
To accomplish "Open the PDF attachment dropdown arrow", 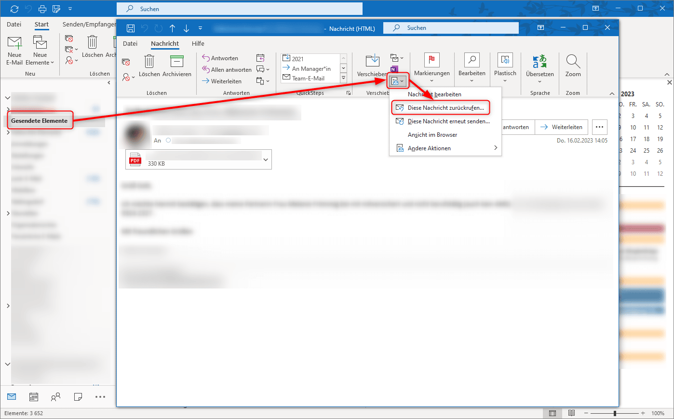I will coord(265,159).
